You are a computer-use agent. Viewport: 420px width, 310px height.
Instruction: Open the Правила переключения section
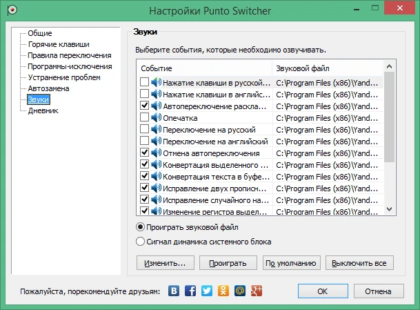click(70, 55)
